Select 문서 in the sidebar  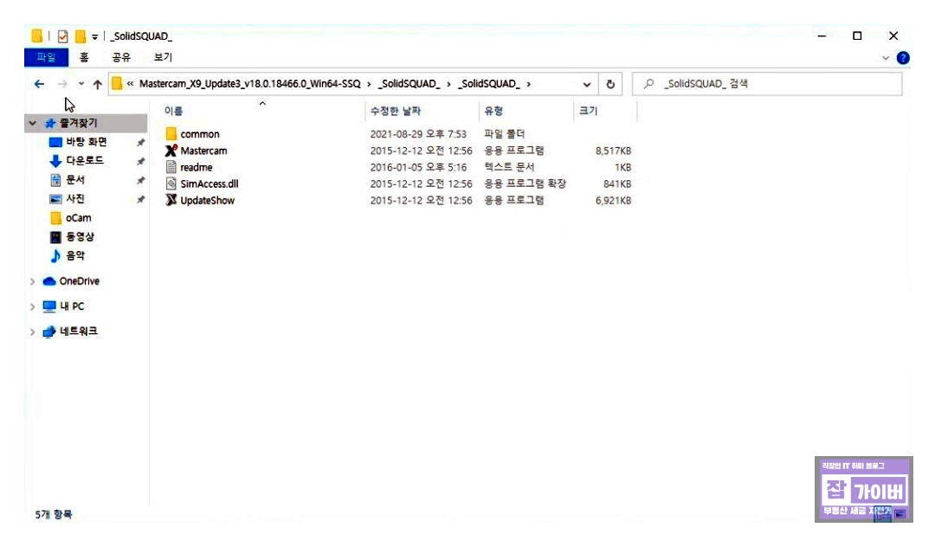(x=75, y=179)
